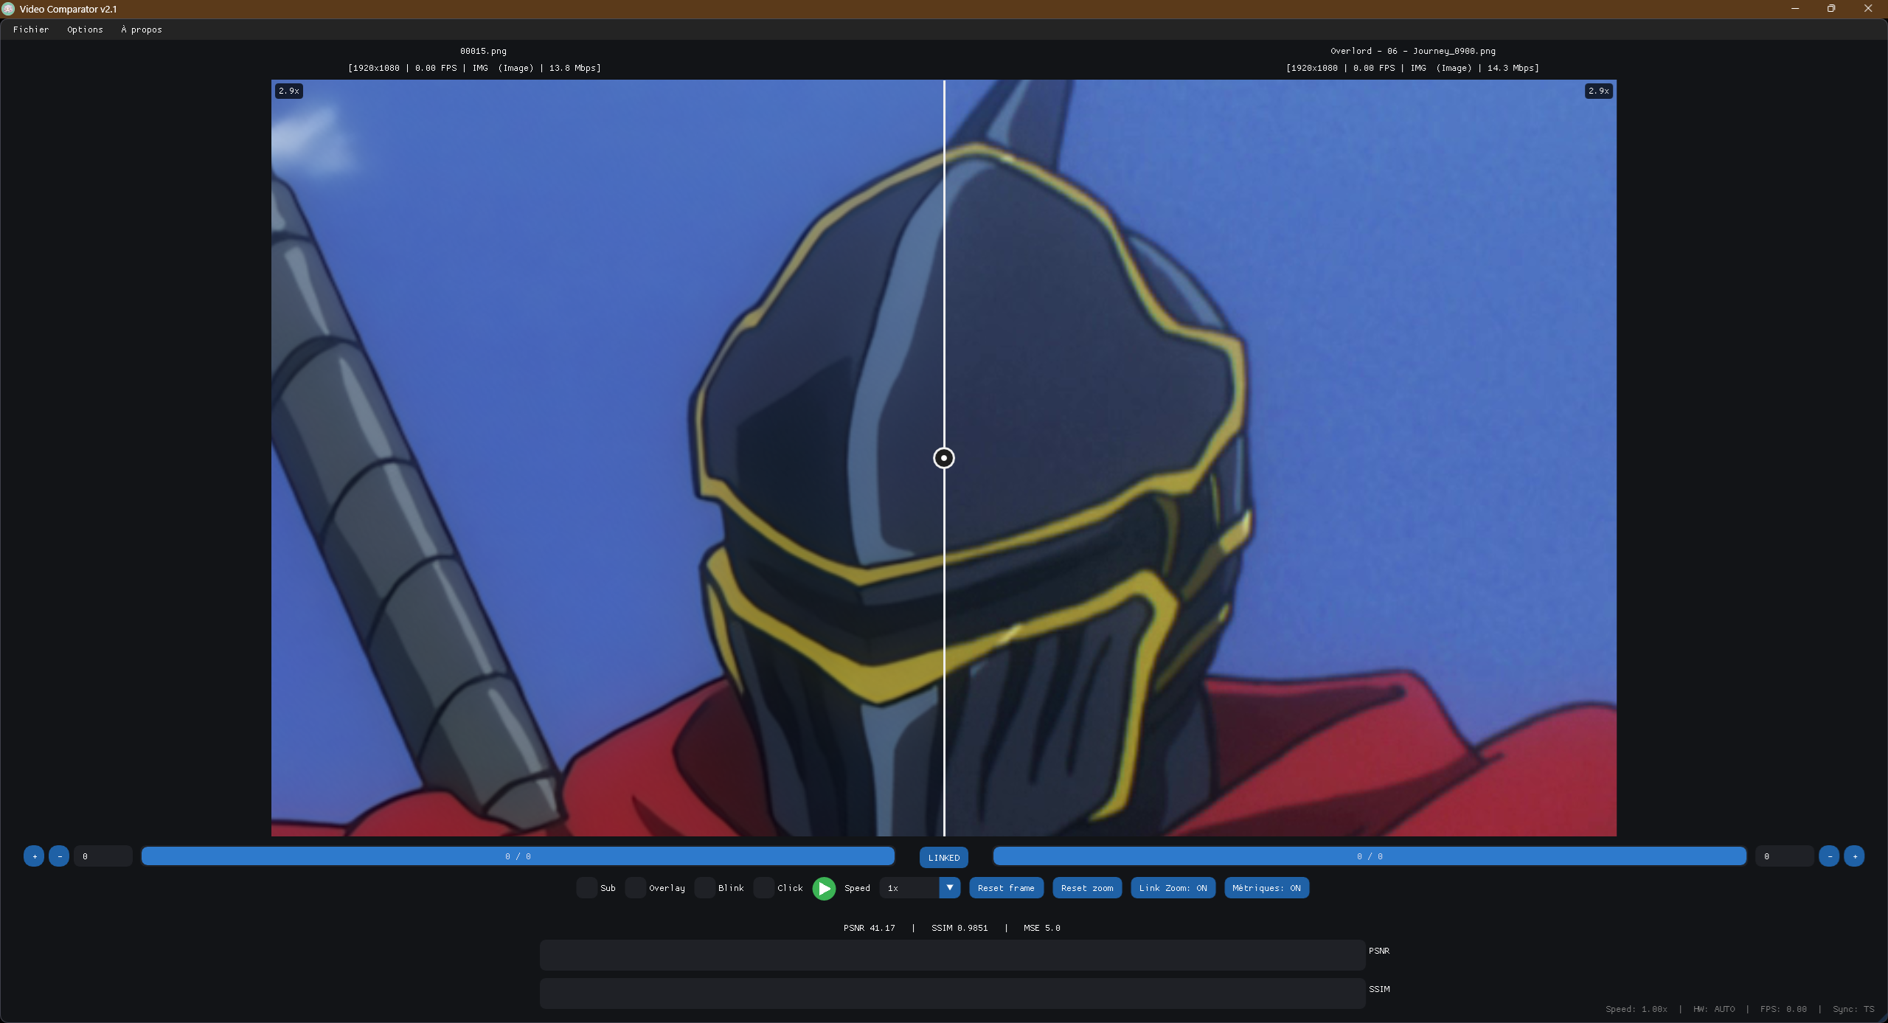Click the left 2.9x zoom badge
This screenshot has height=1023, width=1888.
(x=289, y=91)
